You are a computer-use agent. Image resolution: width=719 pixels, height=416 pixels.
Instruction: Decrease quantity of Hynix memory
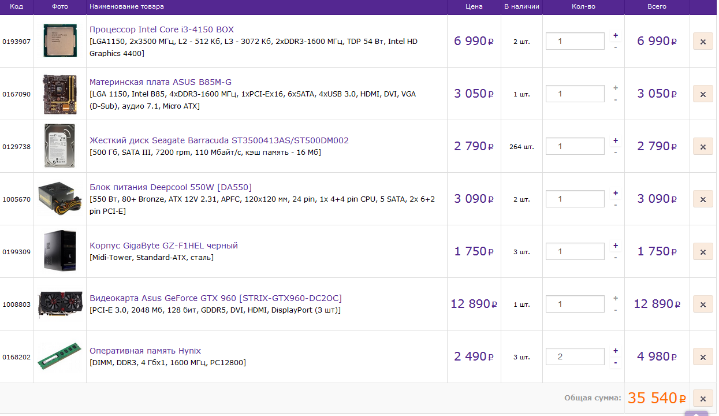click(616, 363)
